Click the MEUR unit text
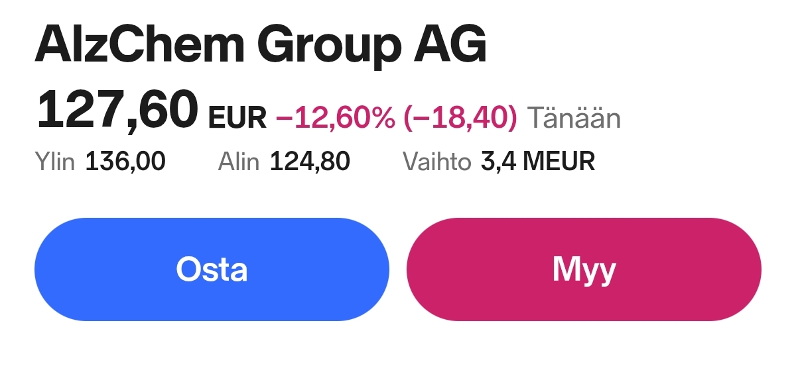Image resolution: width=796 pixels, height=384 pixels. (x=559, y=161)
